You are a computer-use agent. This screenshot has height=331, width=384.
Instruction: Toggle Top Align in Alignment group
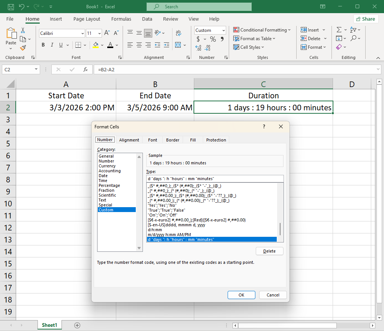coord(130,33)
